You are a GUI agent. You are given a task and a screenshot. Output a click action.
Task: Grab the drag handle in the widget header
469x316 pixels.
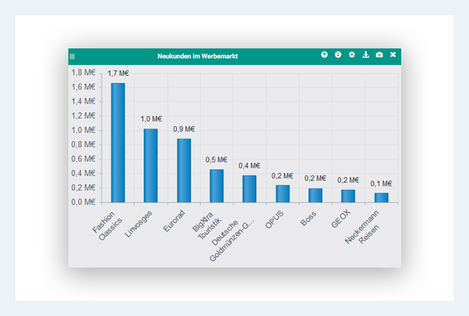point(72,57)
